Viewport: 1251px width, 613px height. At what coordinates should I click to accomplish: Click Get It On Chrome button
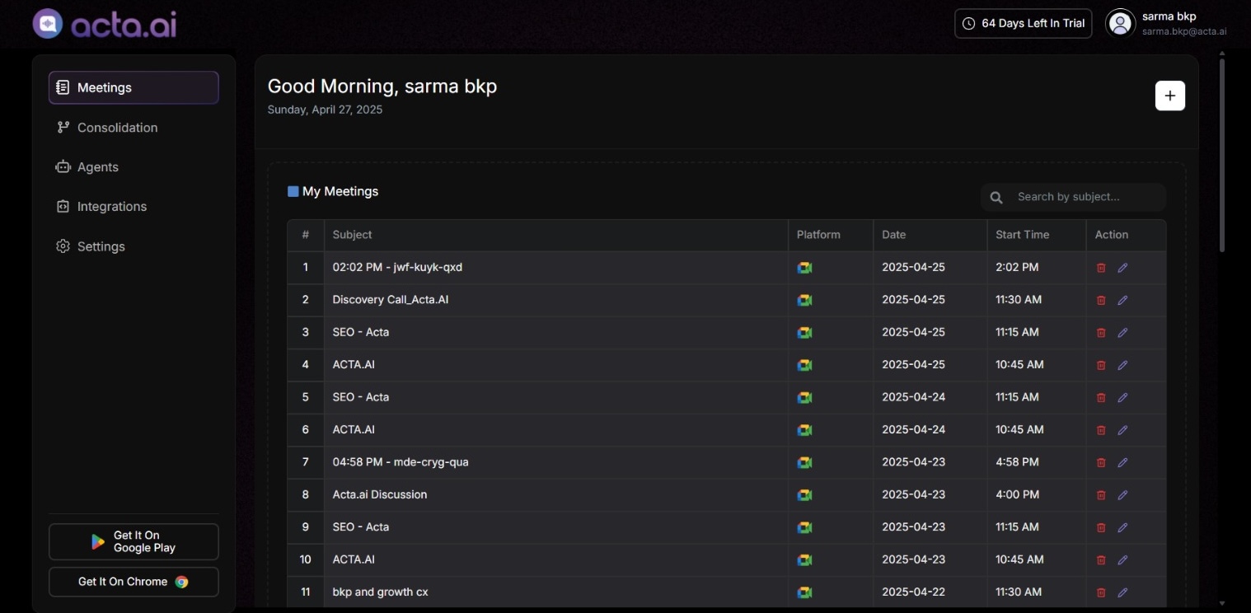(134, 582)
